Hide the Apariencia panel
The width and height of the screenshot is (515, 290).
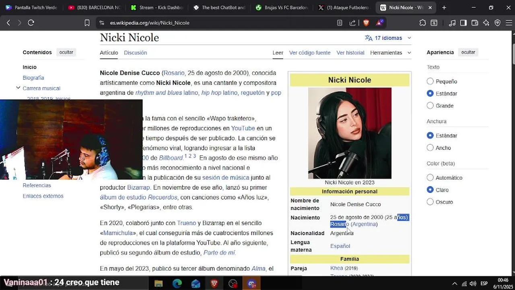tap(468, 52)
